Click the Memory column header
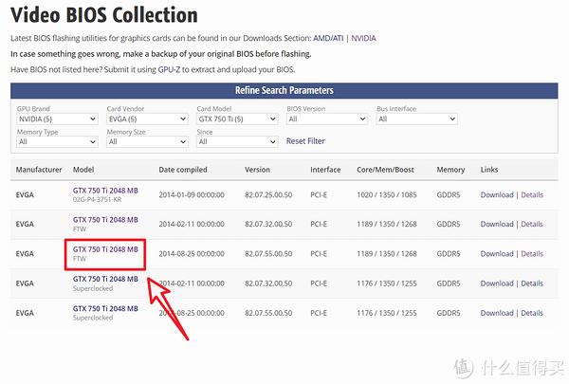The width and height of the screenshot is (569, 384). (x=450, y=170)
